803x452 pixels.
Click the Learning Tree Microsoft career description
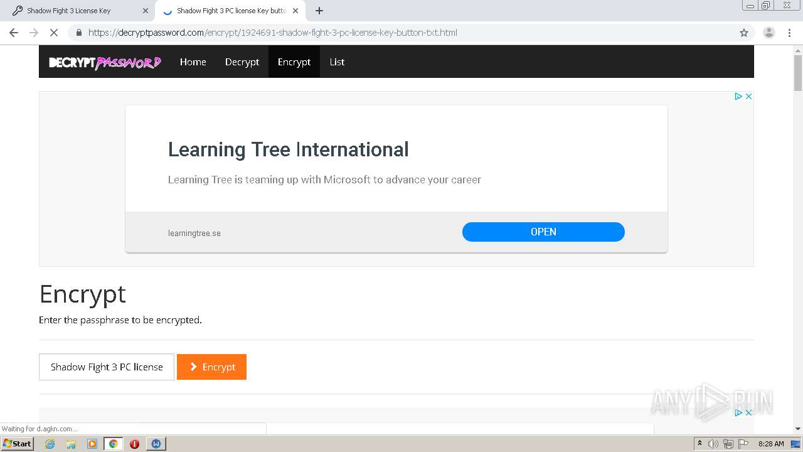click(x=324, y=180)
